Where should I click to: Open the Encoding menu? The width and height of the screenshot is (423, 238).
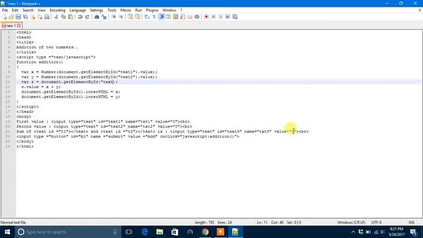click(58, 11)
